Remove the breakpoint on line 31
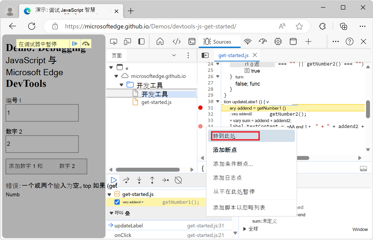This screenshot has width=373, height=240. tap(200, 108)
